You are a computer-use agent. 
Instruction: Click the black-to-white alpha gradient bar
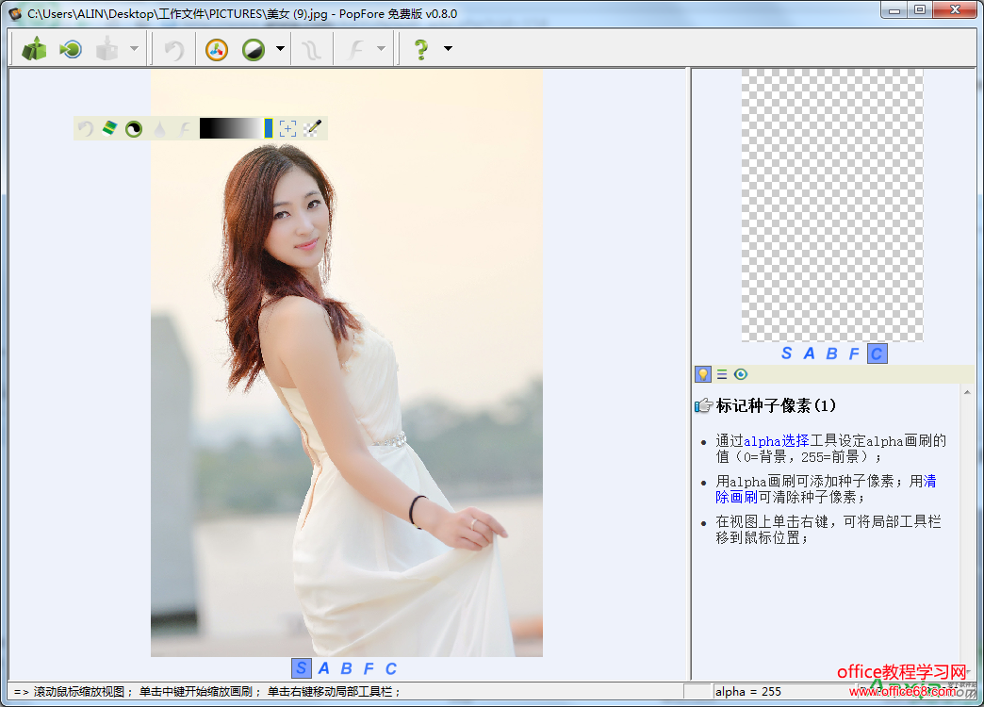[231, 128]
